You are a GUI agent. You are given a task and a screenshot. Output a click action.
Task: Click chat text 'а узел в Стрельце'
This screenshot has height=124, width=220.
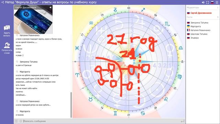[24, 65]
